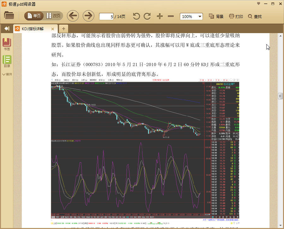Click the line starting '股票。如果股价曲线'
The height and width of the screenshot is (229, 284).
click(145, 45)
